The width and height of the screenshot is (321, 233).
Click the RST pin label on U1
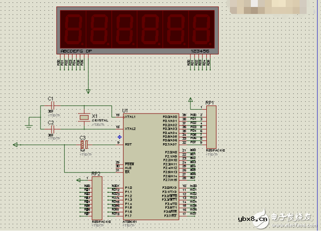click(x=128, y=145)
